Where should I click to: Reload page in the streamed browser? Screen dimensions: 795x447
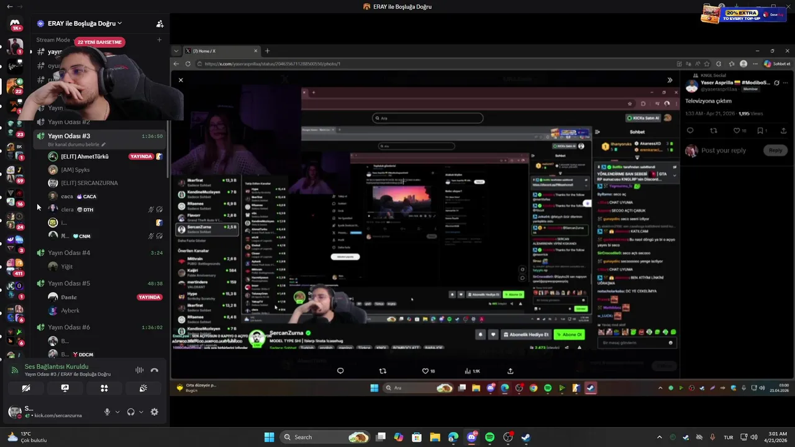(x=188, y=64)
